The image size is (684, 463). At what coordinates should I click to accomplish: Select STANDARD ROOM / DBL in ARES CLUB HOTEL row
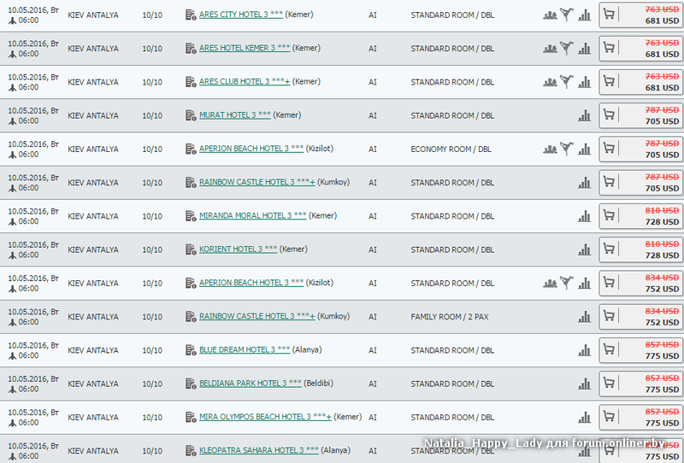(x=452, y=82)
